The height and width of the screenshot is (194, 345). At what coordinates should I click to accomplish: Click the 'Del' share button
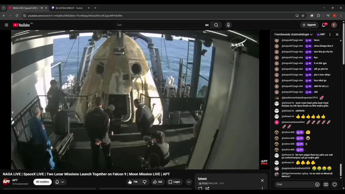157,182
